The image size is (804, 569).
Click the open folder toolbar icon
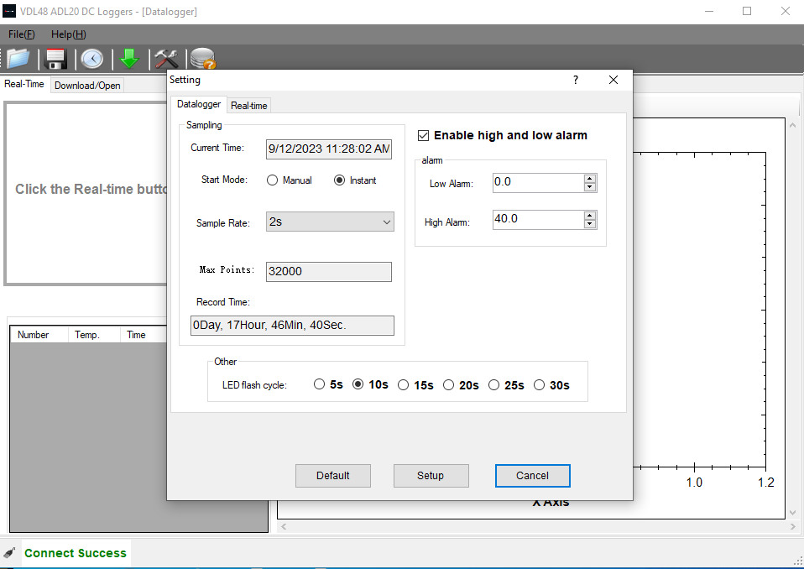[18, 59]
